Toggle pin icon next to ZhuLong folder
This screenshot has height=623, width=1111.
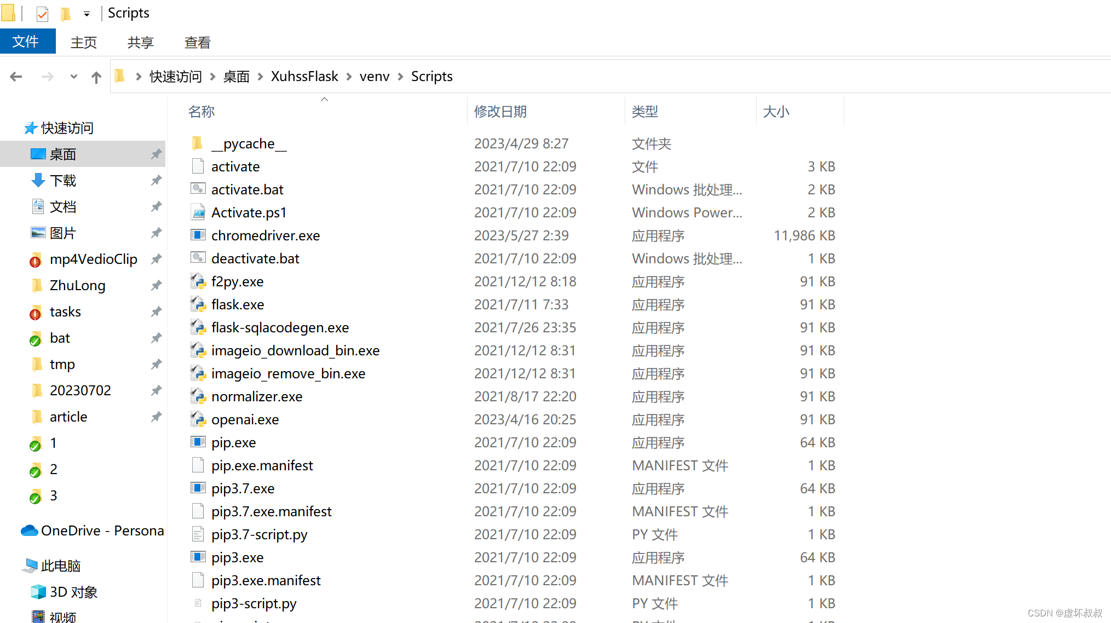point(156,285)
